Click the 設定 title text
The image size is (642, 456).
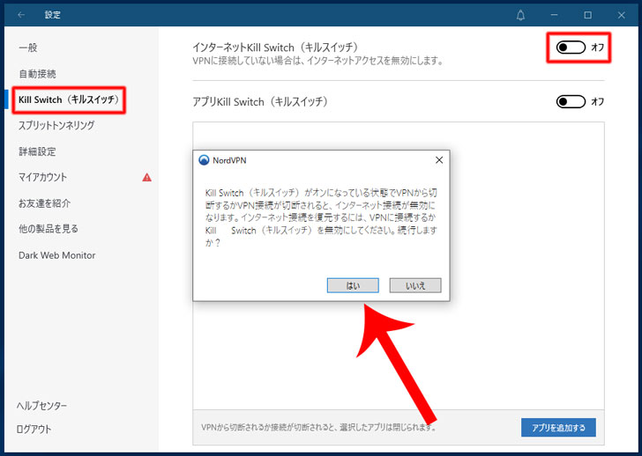pyautogui.click(x=53, y=15)
